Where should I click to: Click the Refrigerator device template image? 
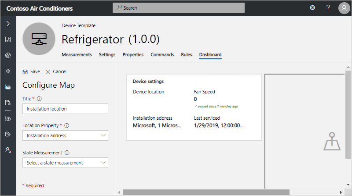39,39
